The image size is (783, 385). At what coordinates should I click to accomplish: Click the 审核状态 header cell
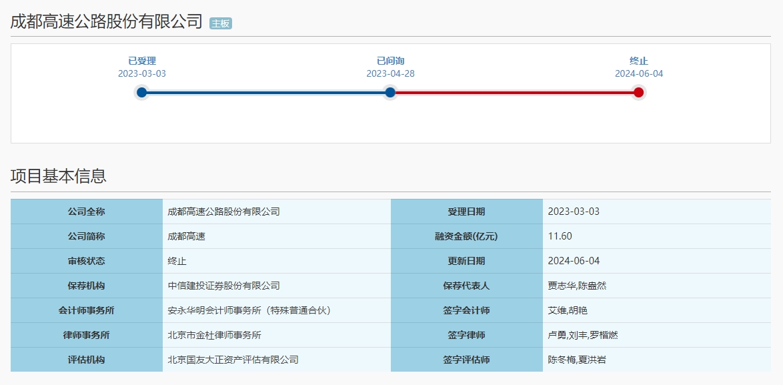point(87,261)
